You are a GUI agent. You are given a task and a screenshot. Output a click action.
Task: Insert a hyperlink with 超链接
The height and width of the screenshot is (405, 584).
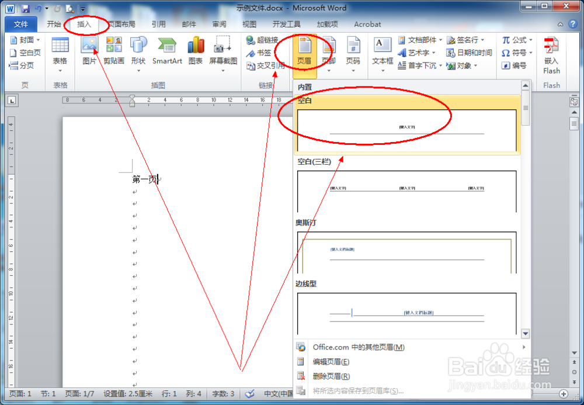pyautogui.click(x=262, y=40)
